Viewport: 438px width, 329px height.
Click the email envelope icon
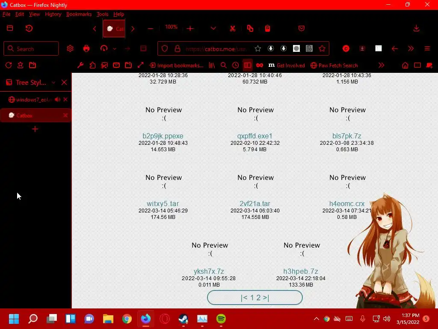tap(116, 65)
